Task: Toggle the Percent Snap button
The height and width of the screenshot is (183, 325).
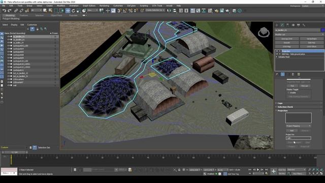Action: (x=131, y=11)
